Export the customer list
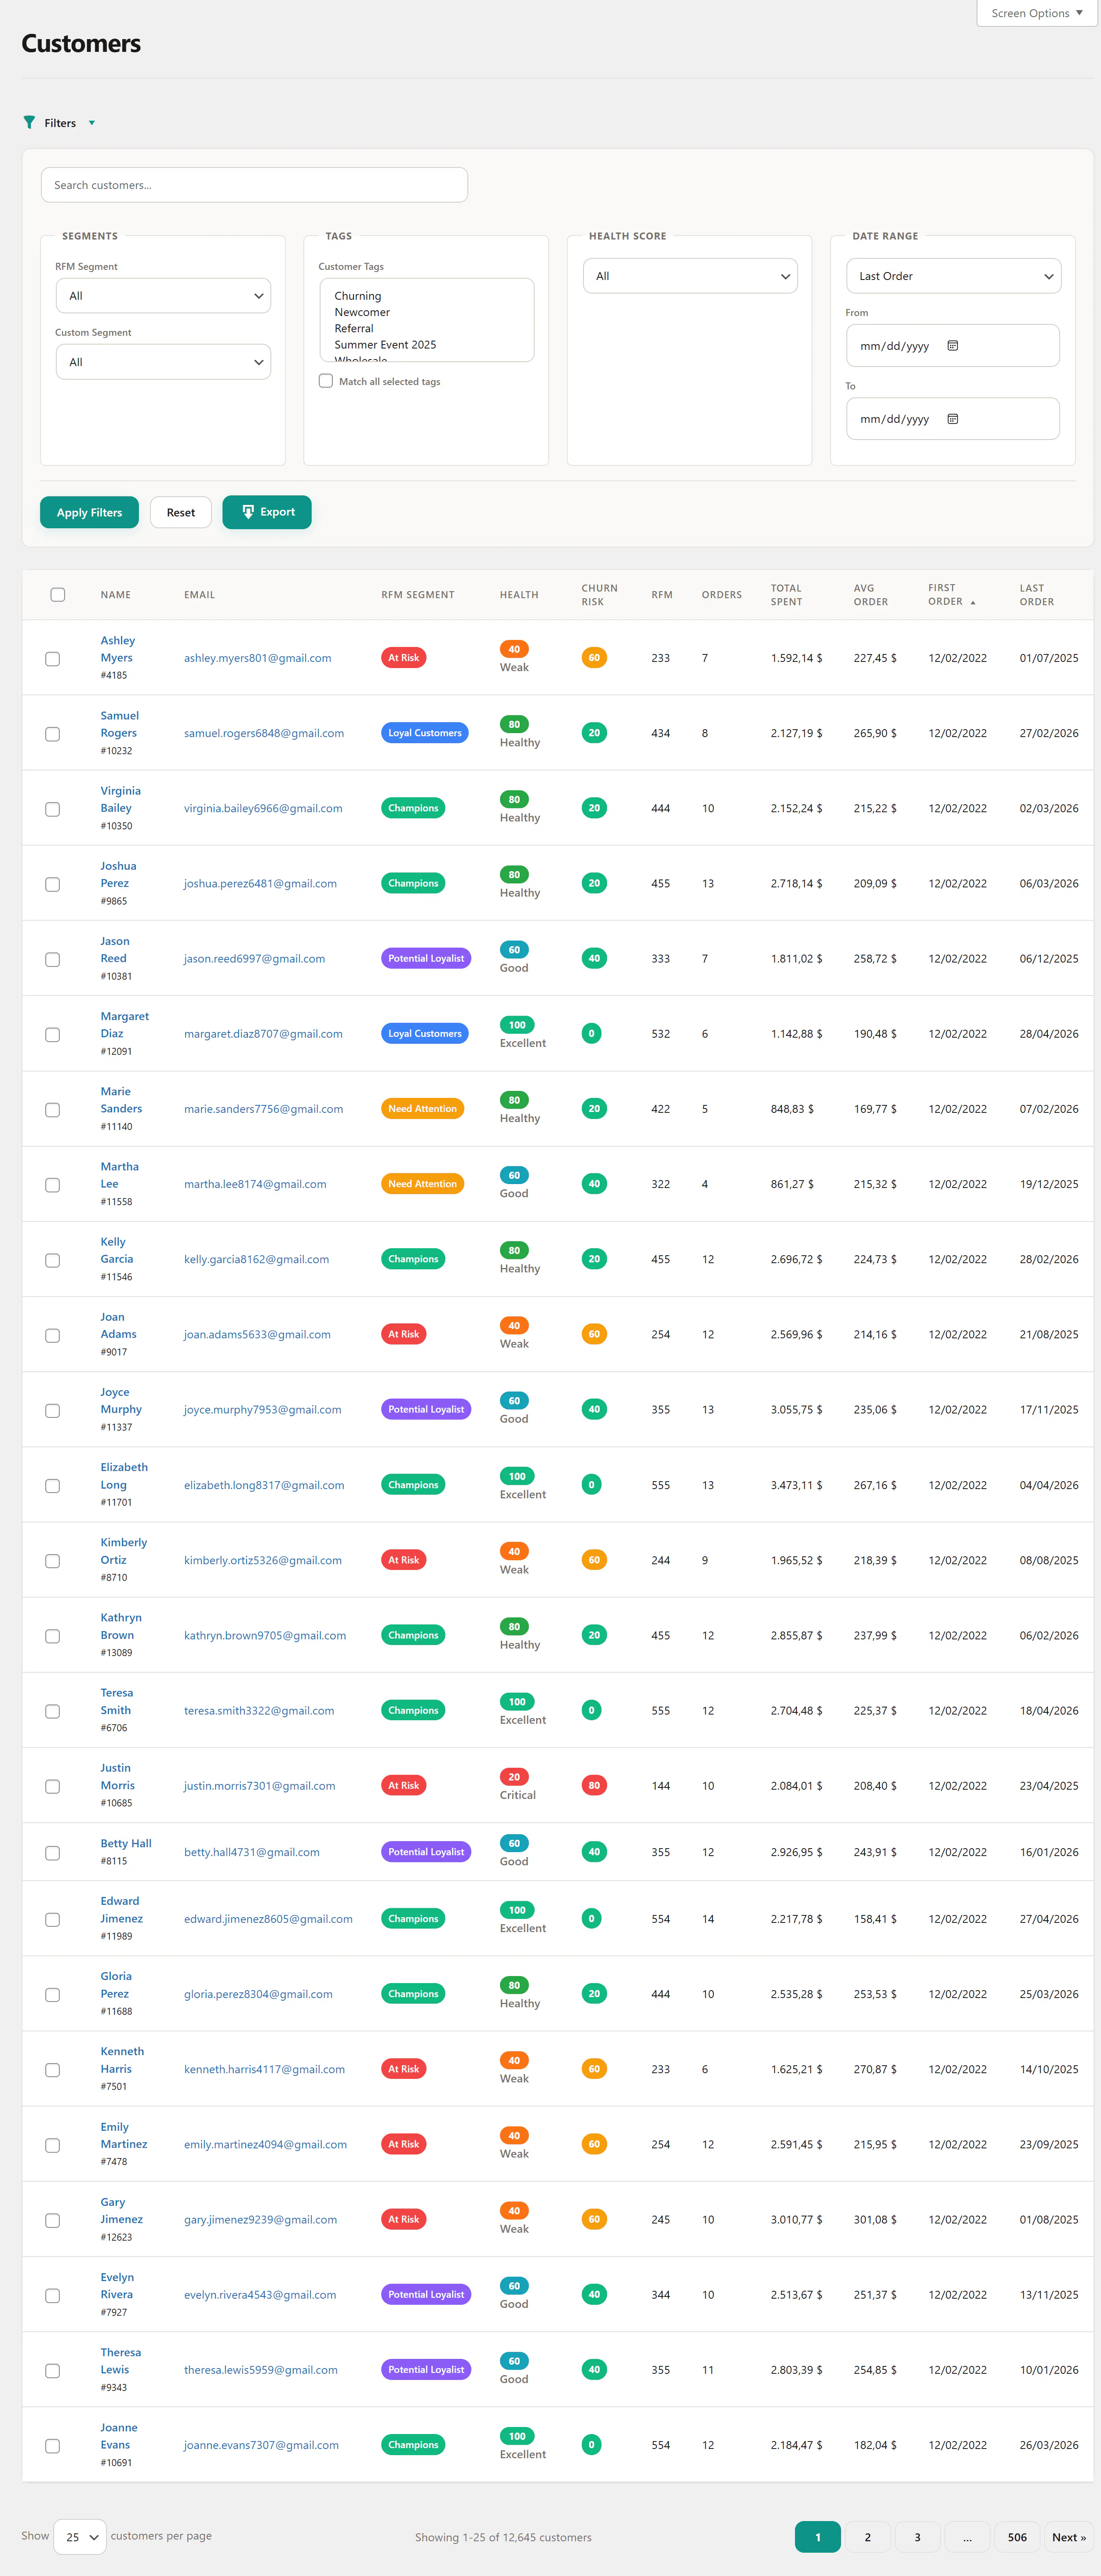1101x2576 pixels. 267,512
